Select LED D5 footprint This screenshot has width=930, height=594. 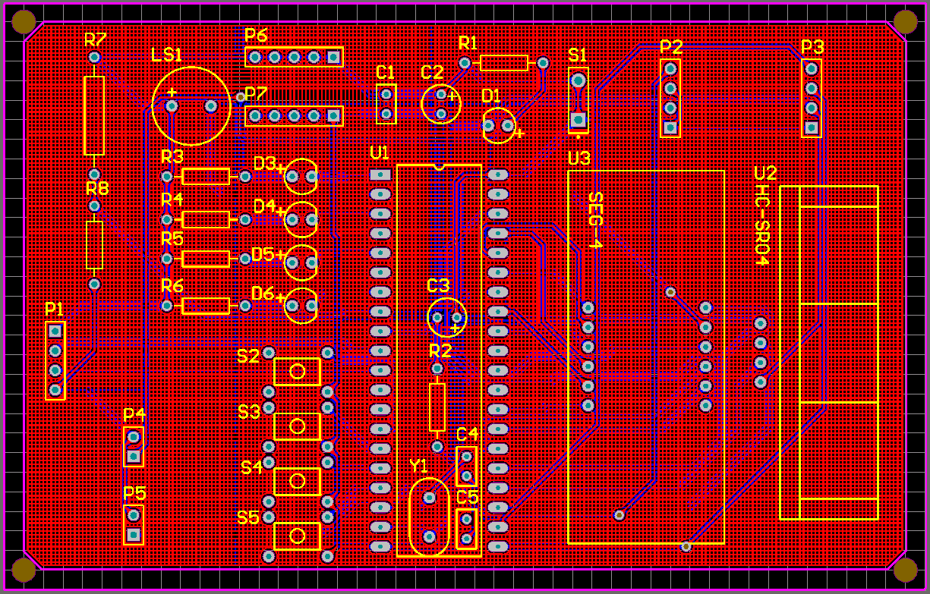(301, 262)
